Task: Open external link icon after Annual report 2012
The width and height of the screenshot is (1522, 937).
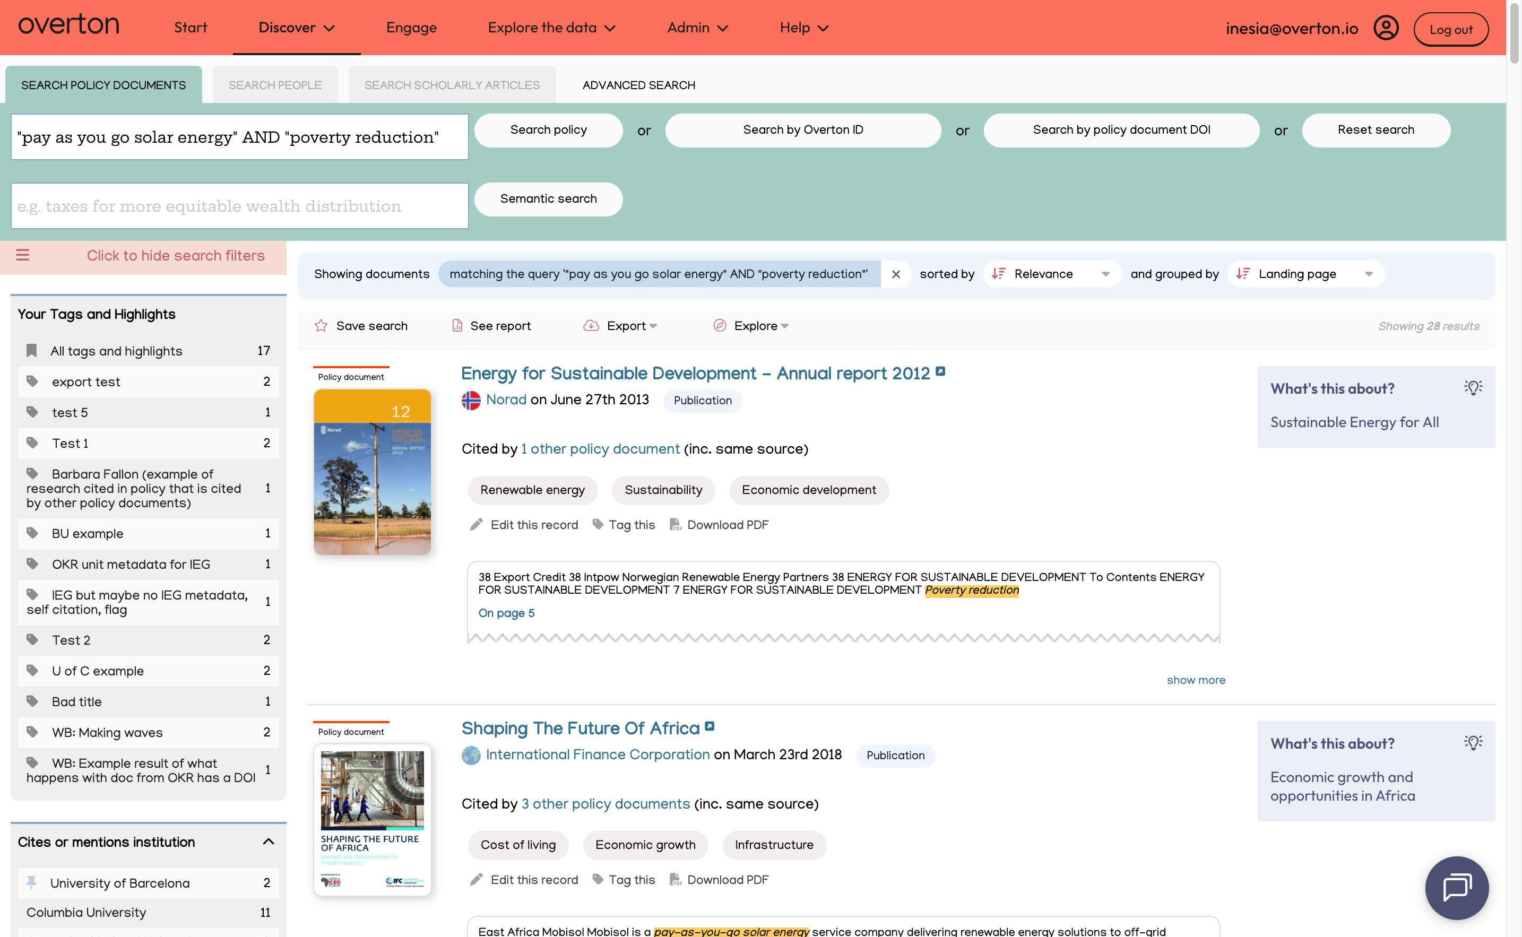Action: [x=940, y=371]
